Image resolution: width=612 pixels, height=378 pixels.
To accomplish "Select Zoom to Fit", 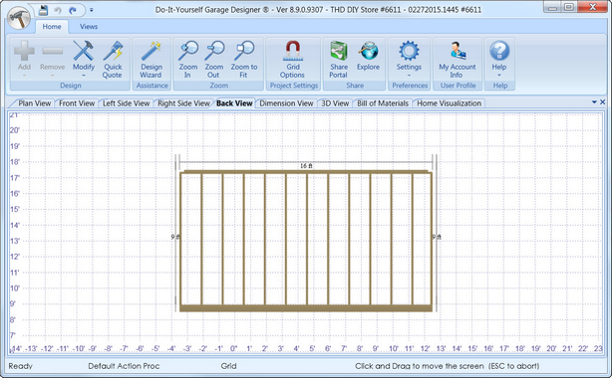I will 244,60.
